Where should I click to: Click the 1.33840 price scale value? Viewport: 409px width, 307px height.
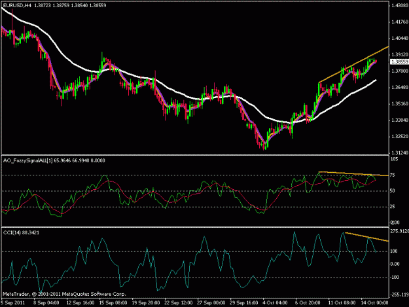coord(400,120)
